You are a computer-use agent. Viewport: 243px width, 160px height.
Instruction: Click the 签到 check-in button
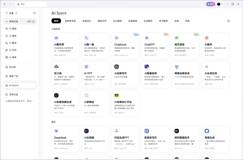click(210, 4)
